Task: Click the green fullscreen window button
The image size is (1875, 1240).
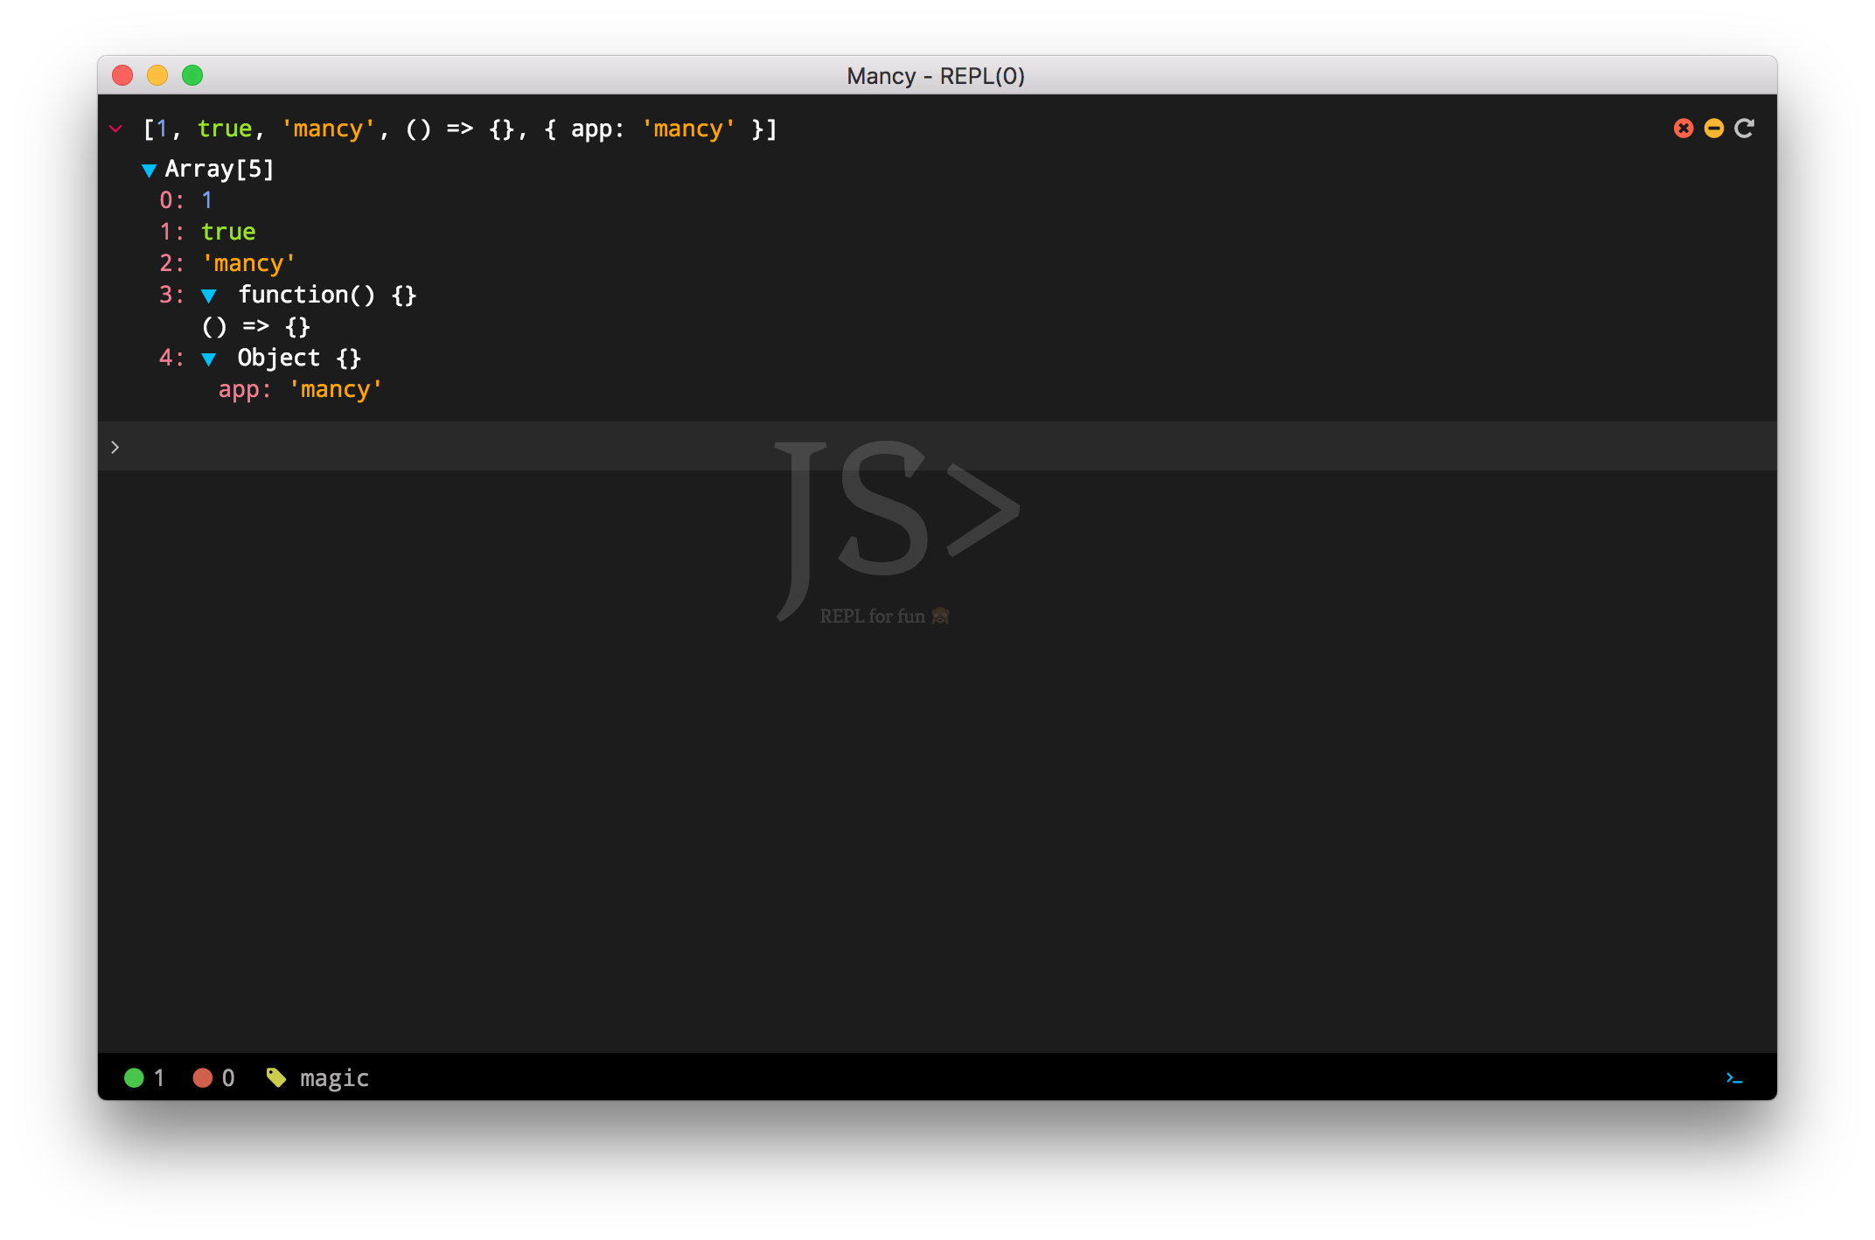Action: pos(192,75)
